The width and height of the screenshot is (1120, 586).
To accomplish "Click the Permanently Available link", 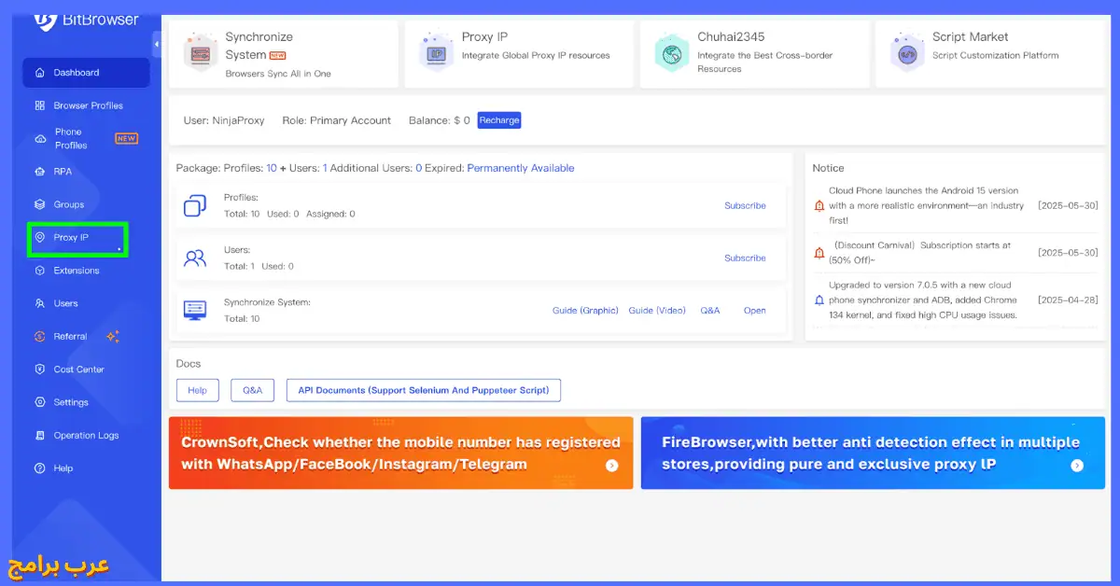I will click(521, 168).
